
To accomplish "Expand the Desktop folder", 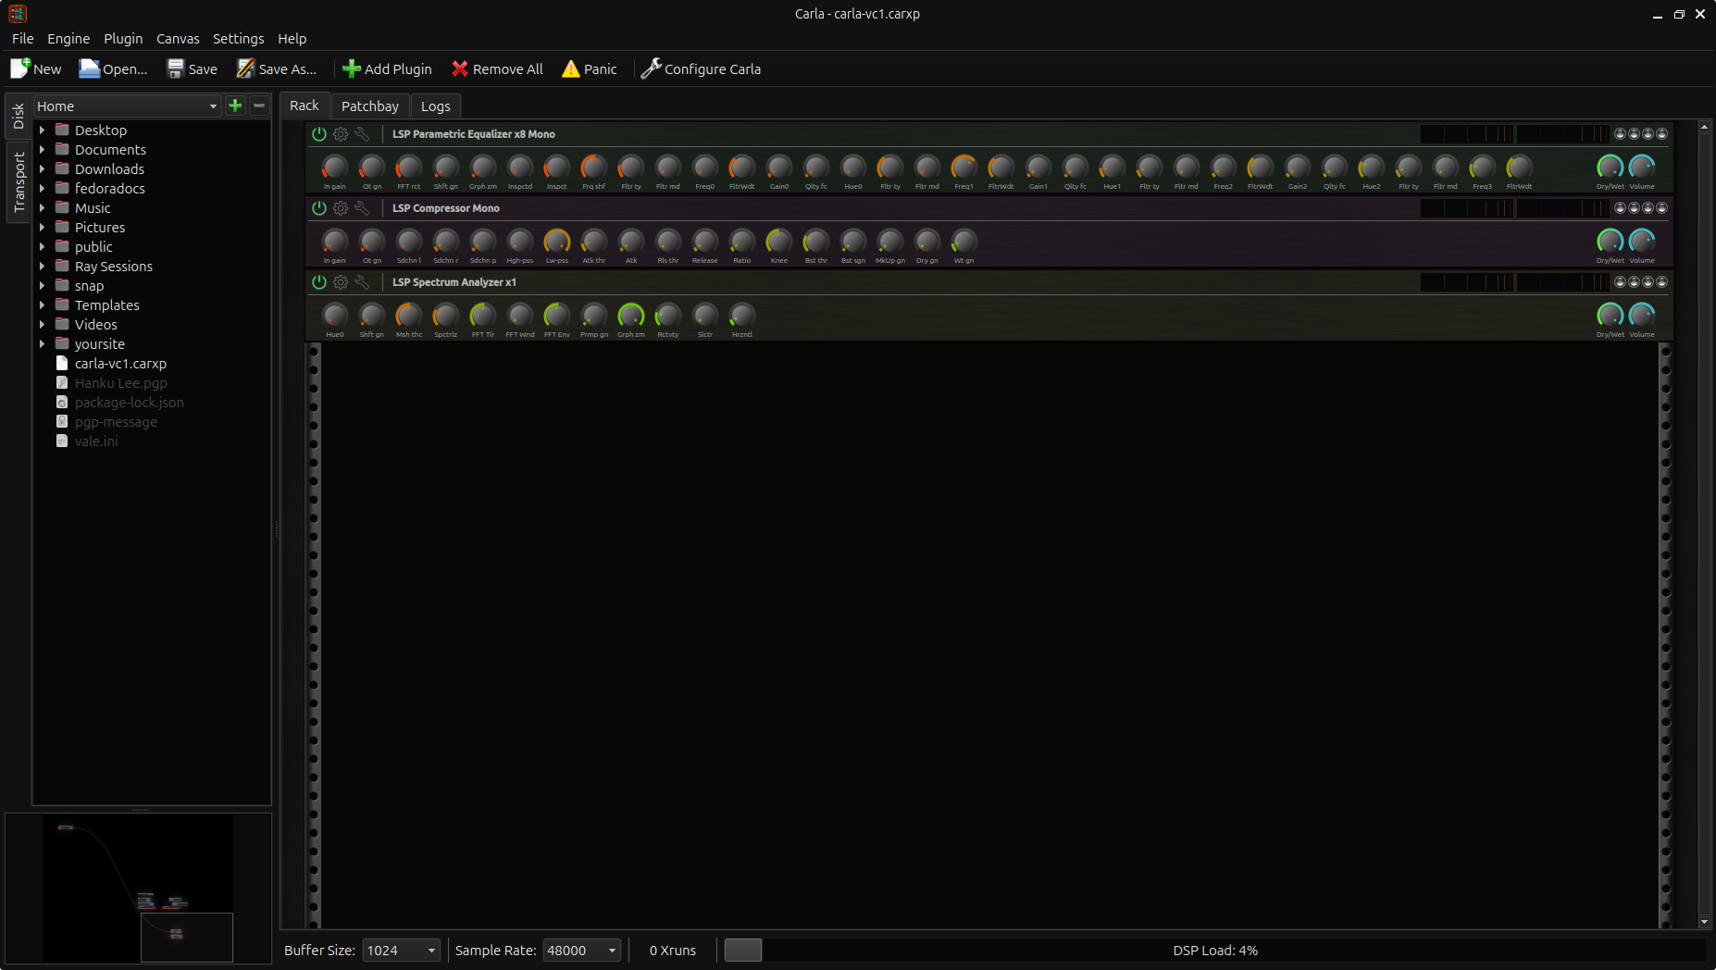I will [x=42, y=131].
